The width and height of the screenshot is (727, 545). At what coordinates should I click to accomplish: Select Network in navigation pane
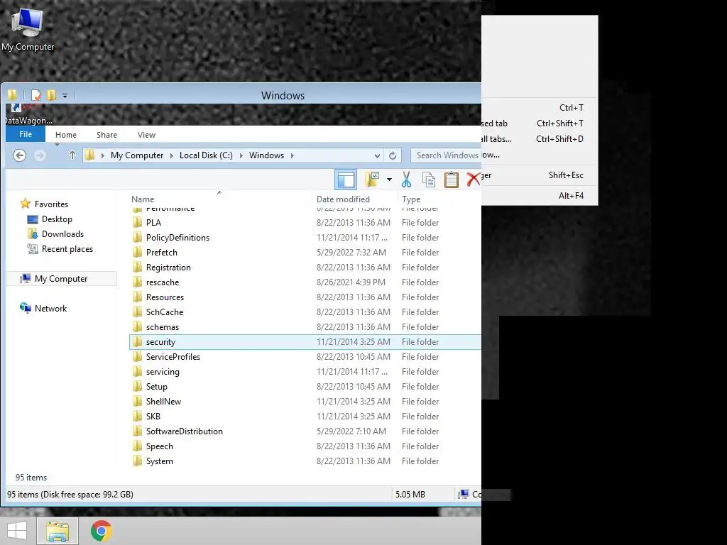click(x=50, y=309)
